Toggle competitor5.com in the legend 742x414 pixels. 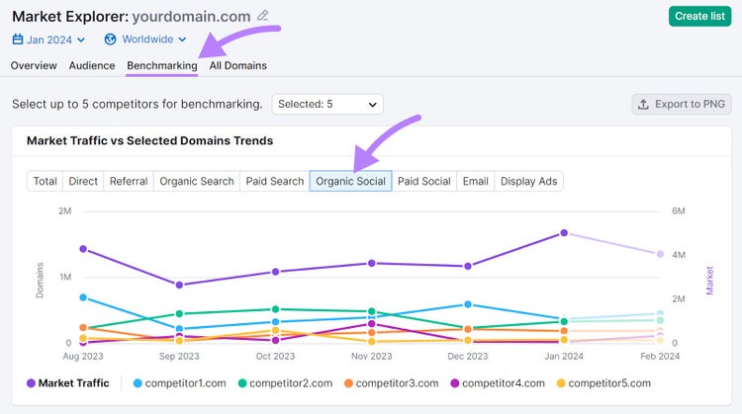[x=603, y=383]
